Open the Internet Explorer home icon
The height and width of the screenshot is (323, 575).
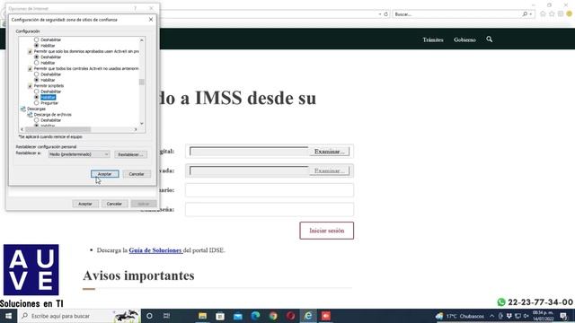pyautogui.click(x=543, y=14)
